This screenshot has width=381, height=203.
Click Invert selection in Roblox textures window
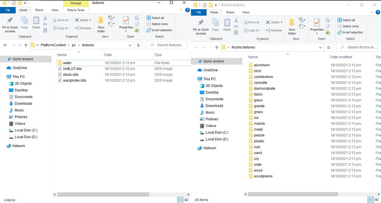pos(350,32)
